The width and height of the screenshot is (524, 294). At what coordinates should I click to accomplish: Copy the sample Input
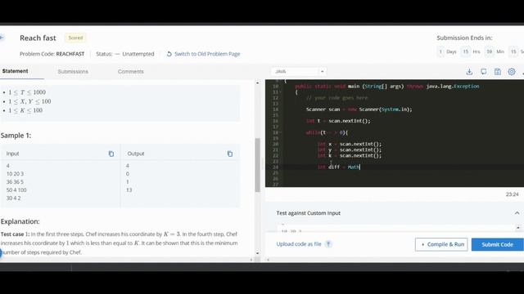coord(111,154)
